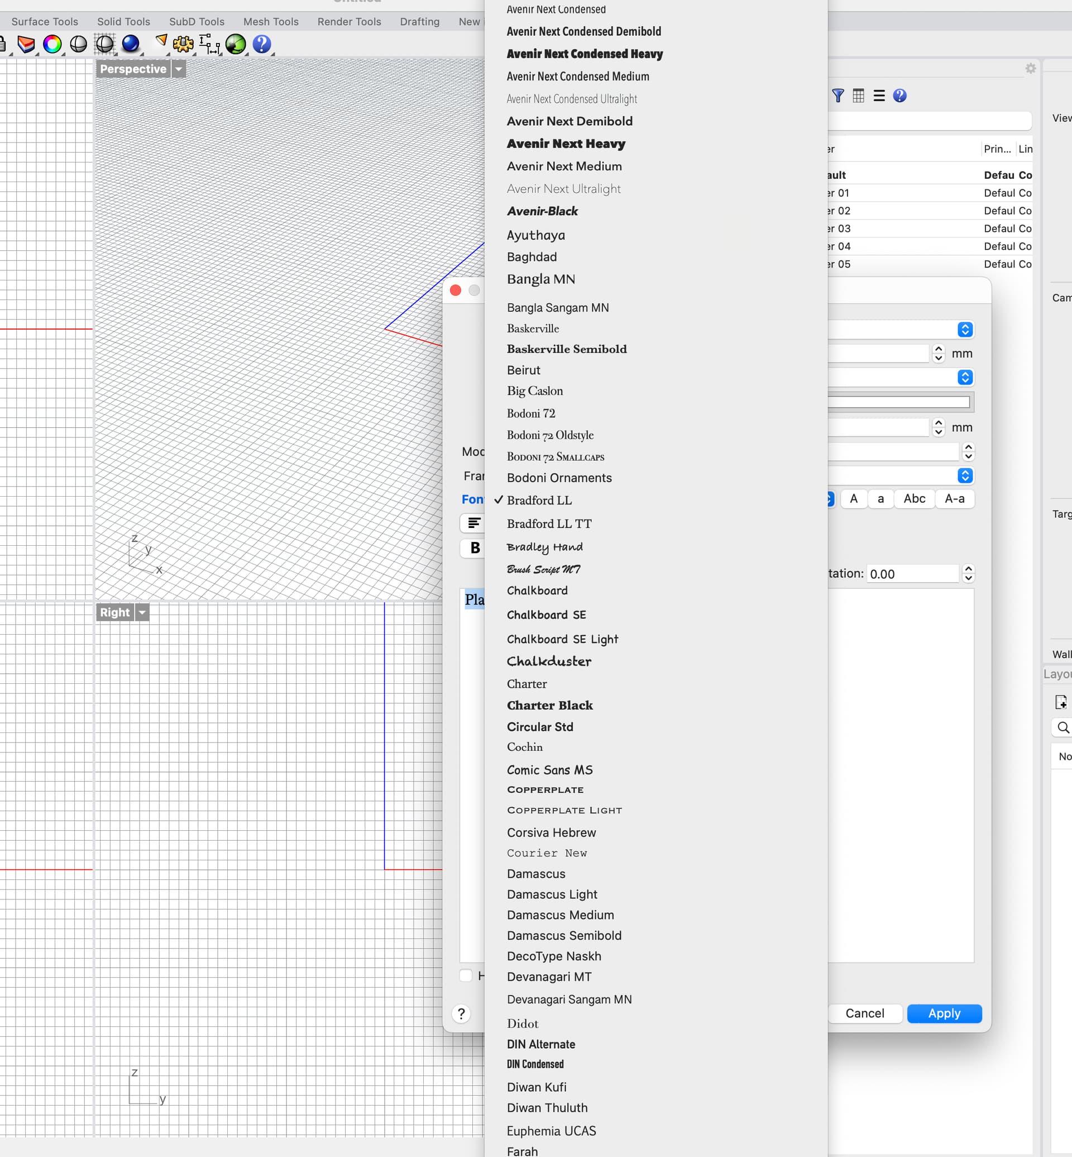Open the topmost blue popup in text dialog
Screen dimensions: 1072x1157
click(965, 330)
